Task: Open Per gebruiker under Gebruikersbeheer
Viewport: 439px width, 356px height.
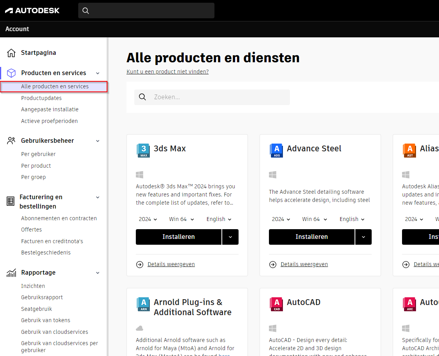Action: tap(39, 154)
